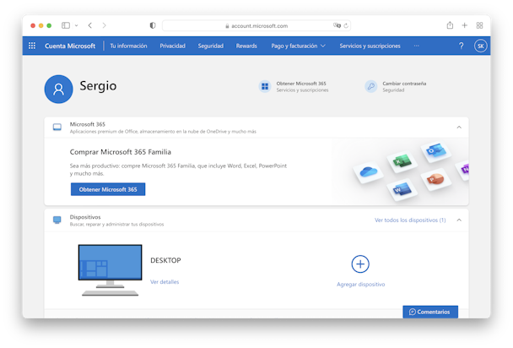Open Privacidad tab
This screenshot has width=513, height=348.
pyautogui.click(x=172, y=46)
